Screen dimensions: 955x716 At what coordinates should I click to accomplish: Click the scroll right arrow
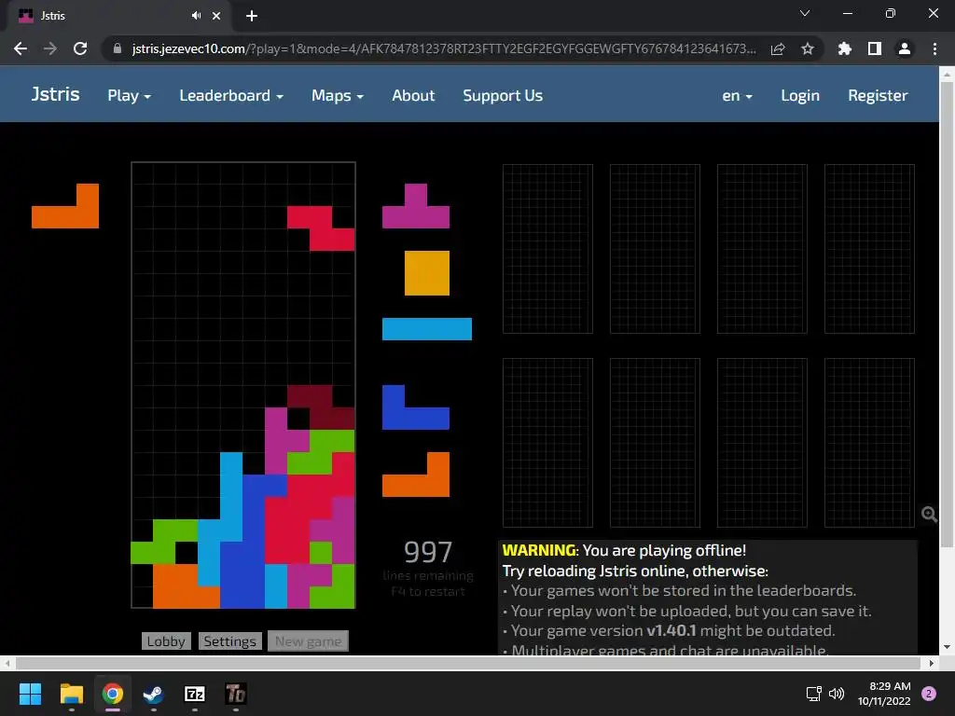[x=932, y=663]
